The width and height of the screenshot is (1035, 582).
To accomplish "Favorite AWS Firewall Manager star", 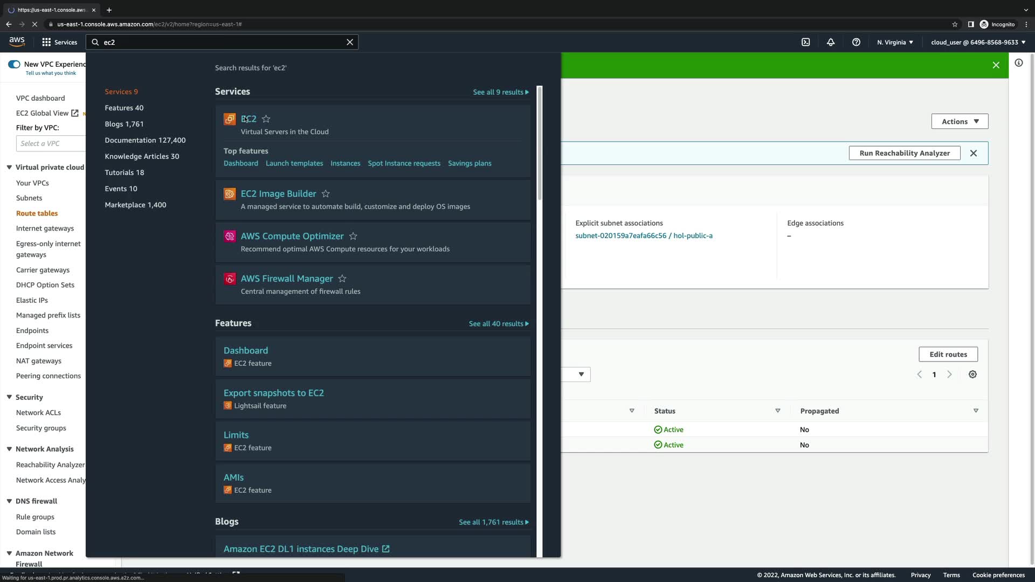I will click(342, 279).
